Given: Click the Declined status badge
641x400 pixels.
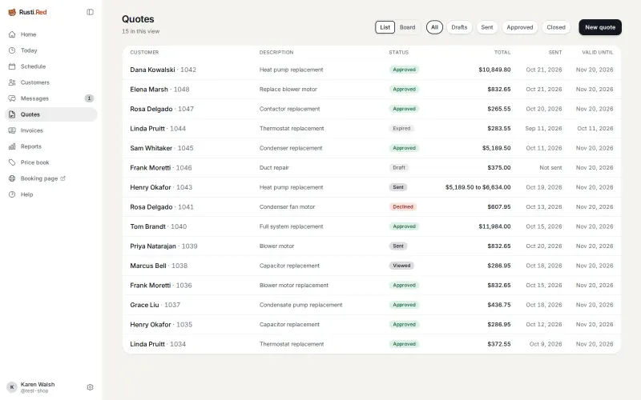Looking at the screenshot, I should pyautogui.click(x=403, y=207).
